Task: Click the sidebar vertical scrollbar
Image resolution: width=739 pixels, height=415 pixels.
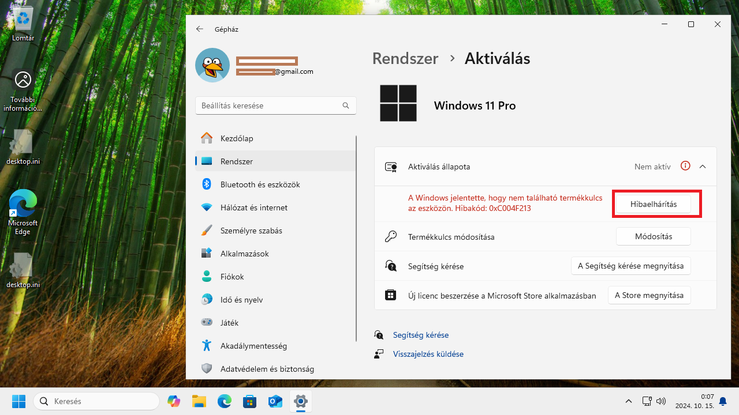Action: tap(357, 239)
